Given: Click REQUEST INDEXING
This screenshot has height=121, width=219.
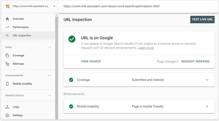Looking at the screenshot, I should point(196,62).
